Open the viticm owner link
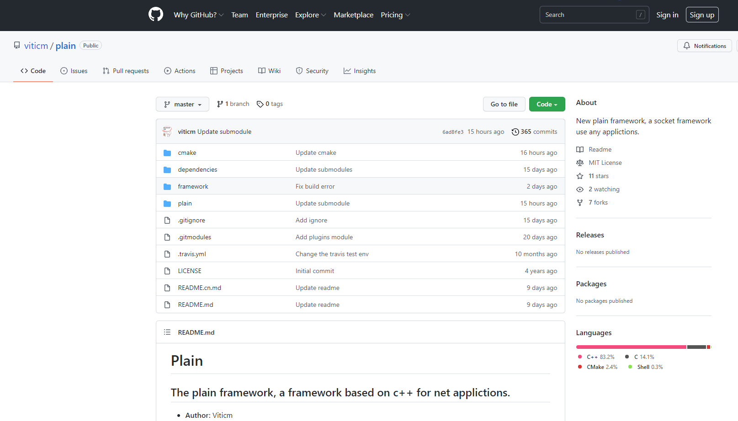This screenshot has width=738, height=421. click(36, 46)
